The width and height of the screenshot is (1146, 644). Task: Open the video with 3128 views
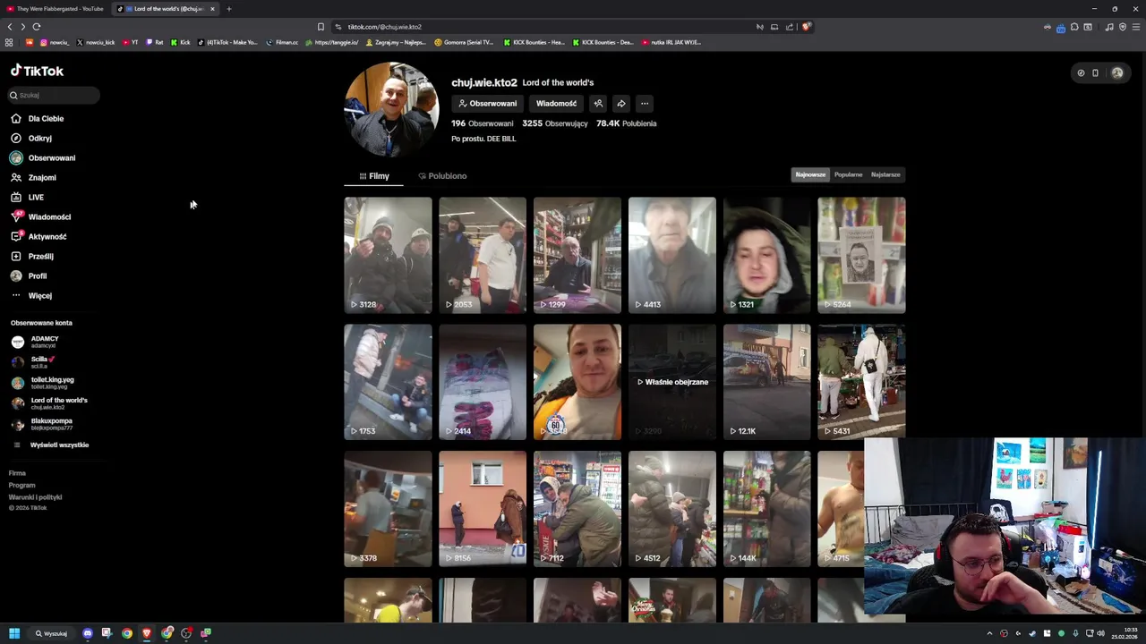(388, 255)
